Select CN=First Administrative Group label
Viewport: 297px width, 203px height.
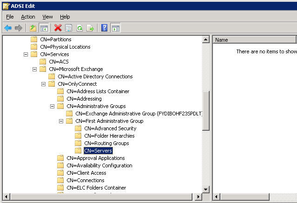[x=109, y=121]
